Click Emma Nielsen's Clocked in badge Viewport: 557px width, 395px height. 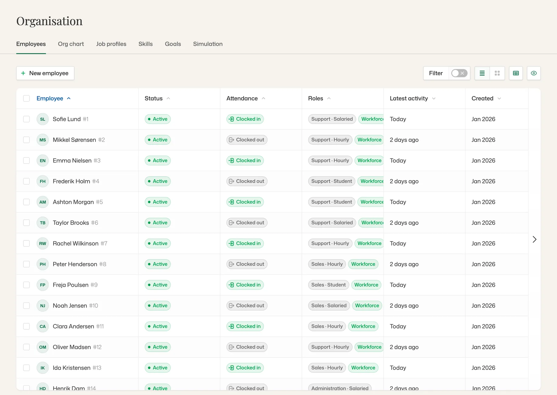click(245, 160)
